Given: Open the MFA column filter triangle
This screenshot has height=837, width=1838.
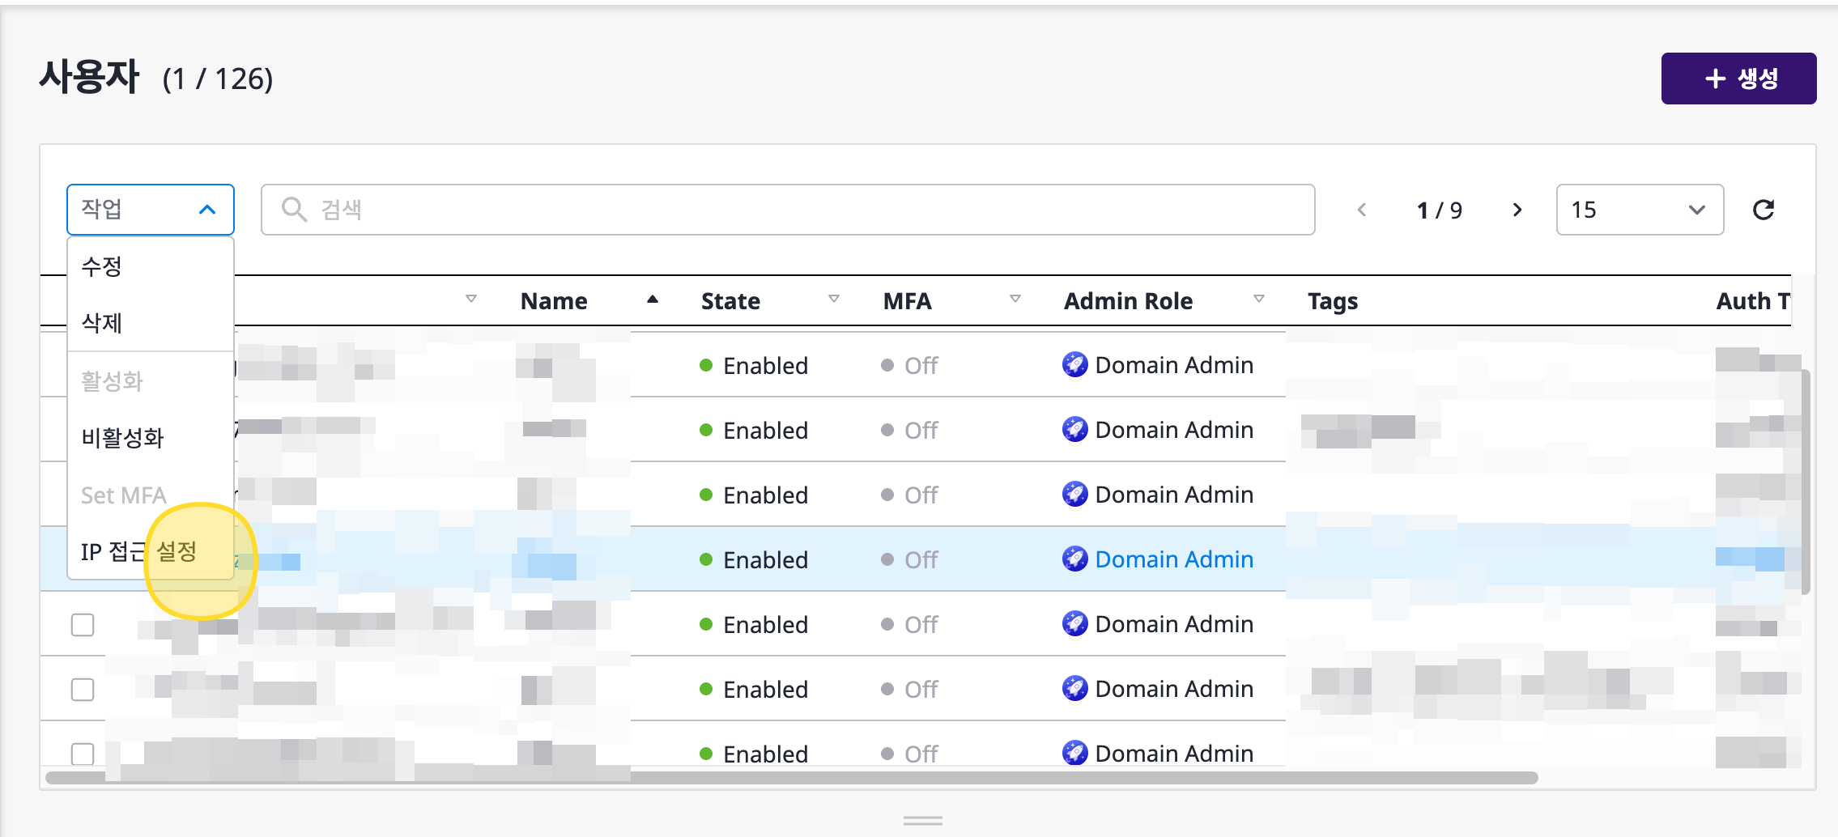Looking at the screenshot, I should (1015, 300).
